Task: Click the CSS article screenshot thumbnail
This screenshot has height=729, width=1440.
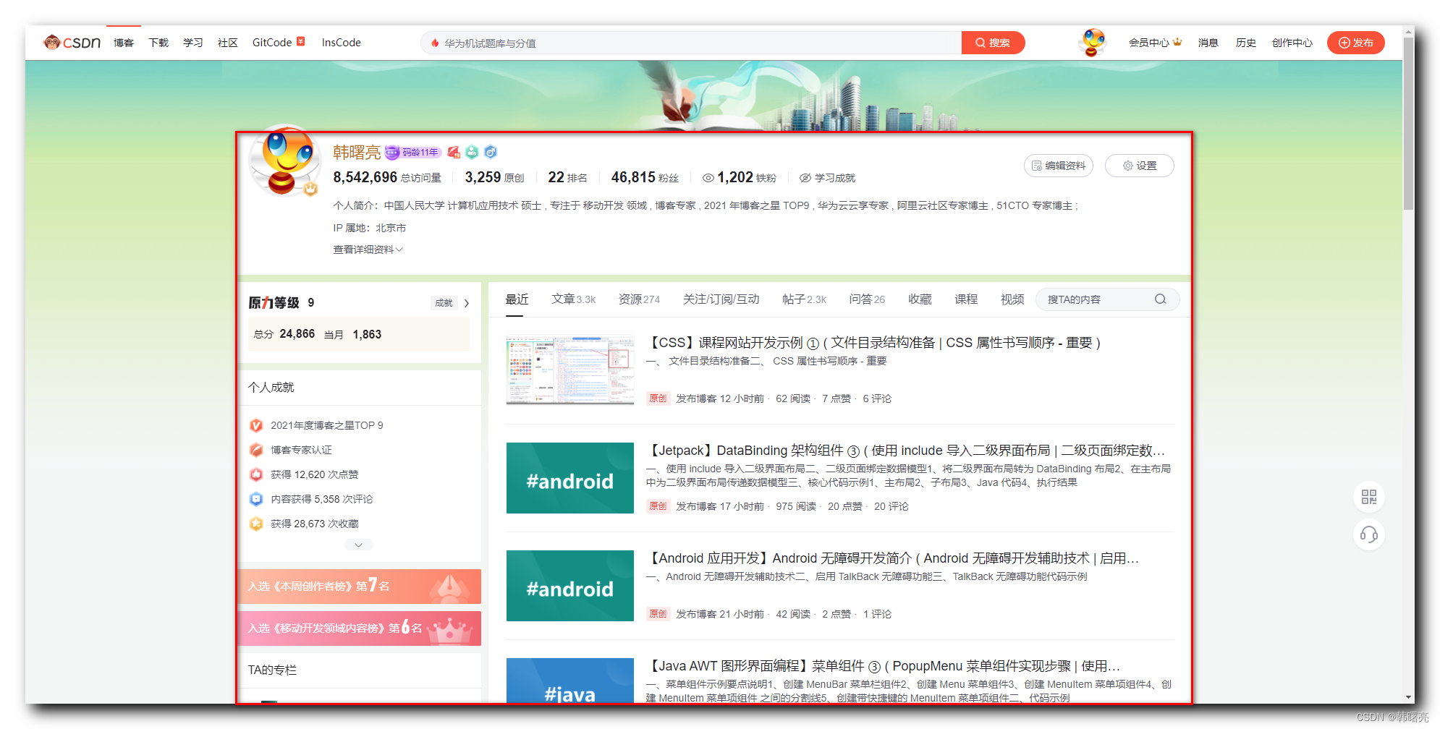Action: pyautogui.click(x=570, y=370)
